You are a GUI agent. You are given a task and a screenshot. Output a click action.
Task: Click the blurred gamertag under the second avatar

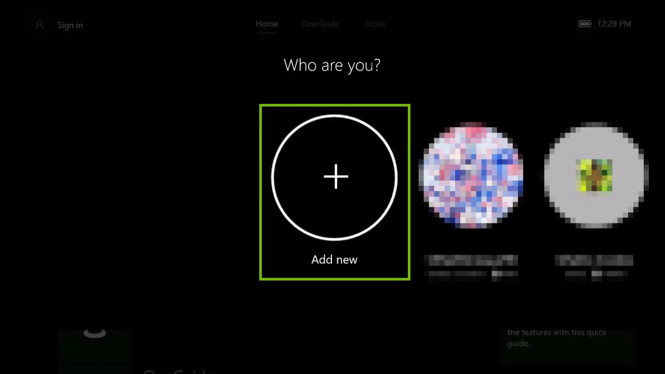(x=594, y=260)
